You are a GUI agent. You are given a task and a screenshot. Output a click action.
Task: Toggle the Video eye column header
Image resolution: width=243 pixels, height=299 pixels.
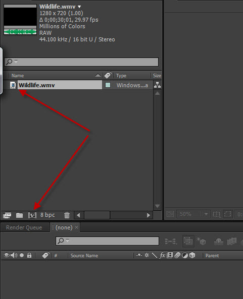tap(7, 255)
